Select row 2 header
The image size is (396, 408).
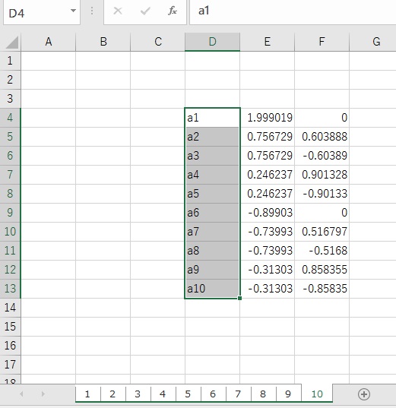[10, 80]
